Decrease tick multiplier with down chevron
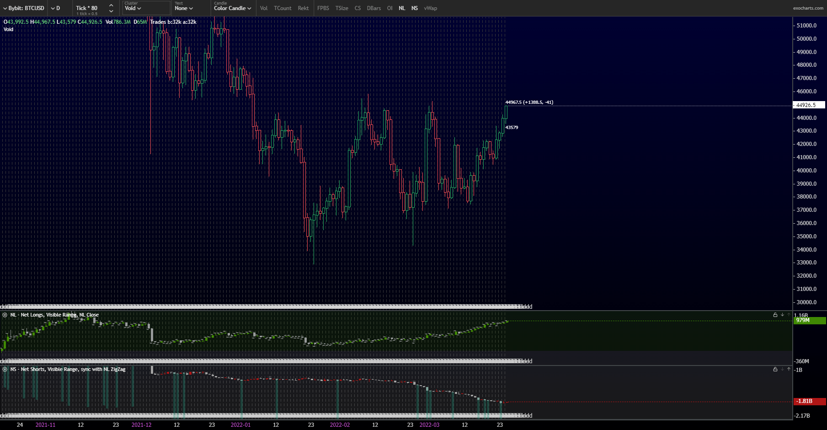This screenshot has height=430, width=827. click(x=111, y=11)
